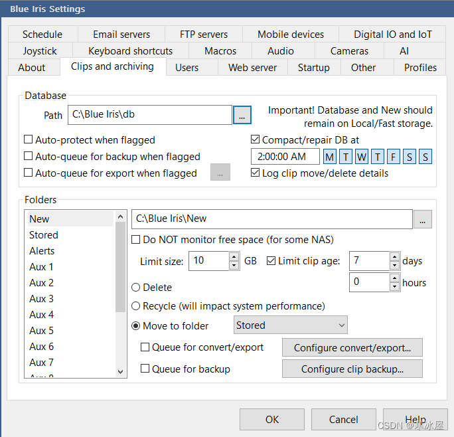Select the Aux 4 folder
454x437 pixels.
click(x=70, y=314)
